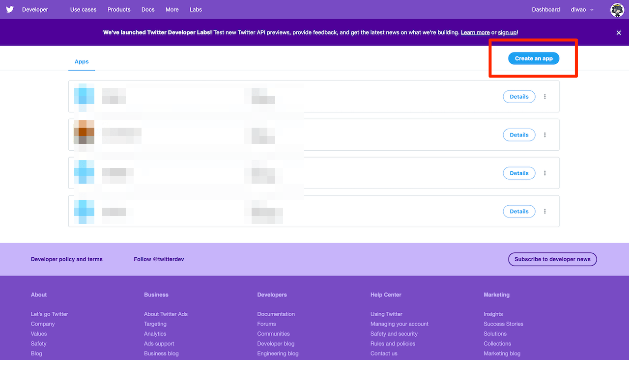Click the sign up banner link
629x380 pixels.
tap(507, 32)
